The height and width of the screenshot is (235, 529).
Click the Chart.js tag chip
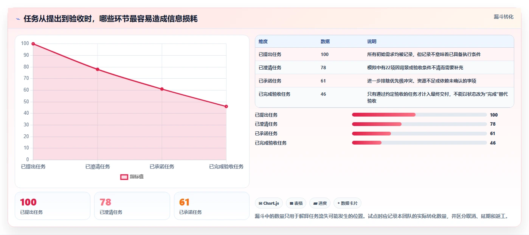(x=269, y=203)
